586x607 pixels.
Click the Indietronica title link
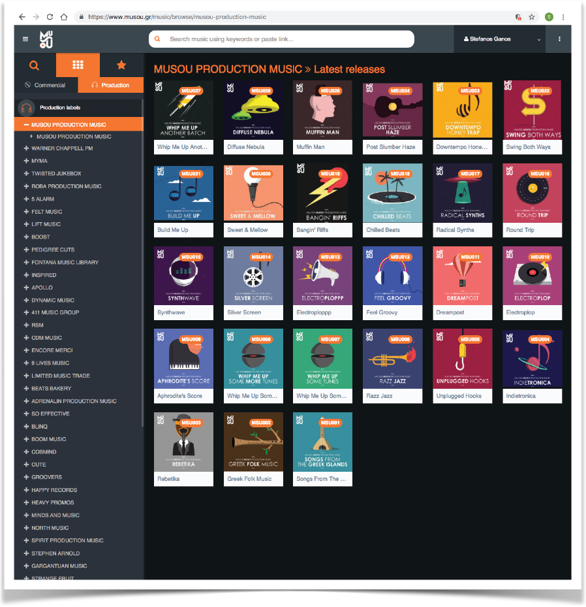coord(521,396)
